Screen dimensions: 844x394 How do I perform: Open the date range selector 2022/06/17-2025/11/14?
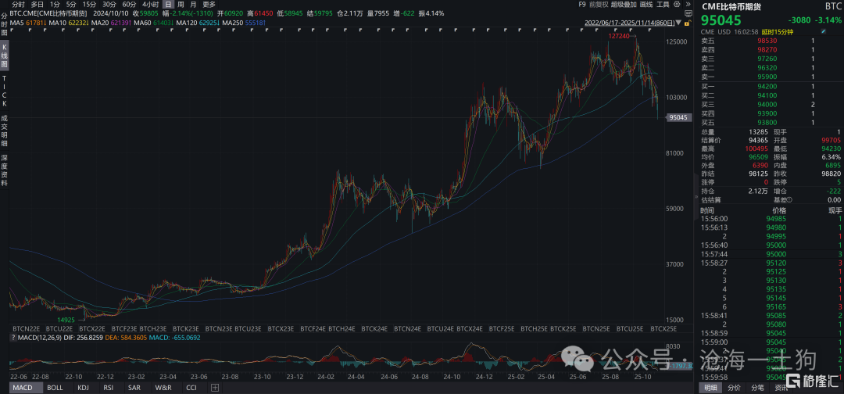[631, 23]
